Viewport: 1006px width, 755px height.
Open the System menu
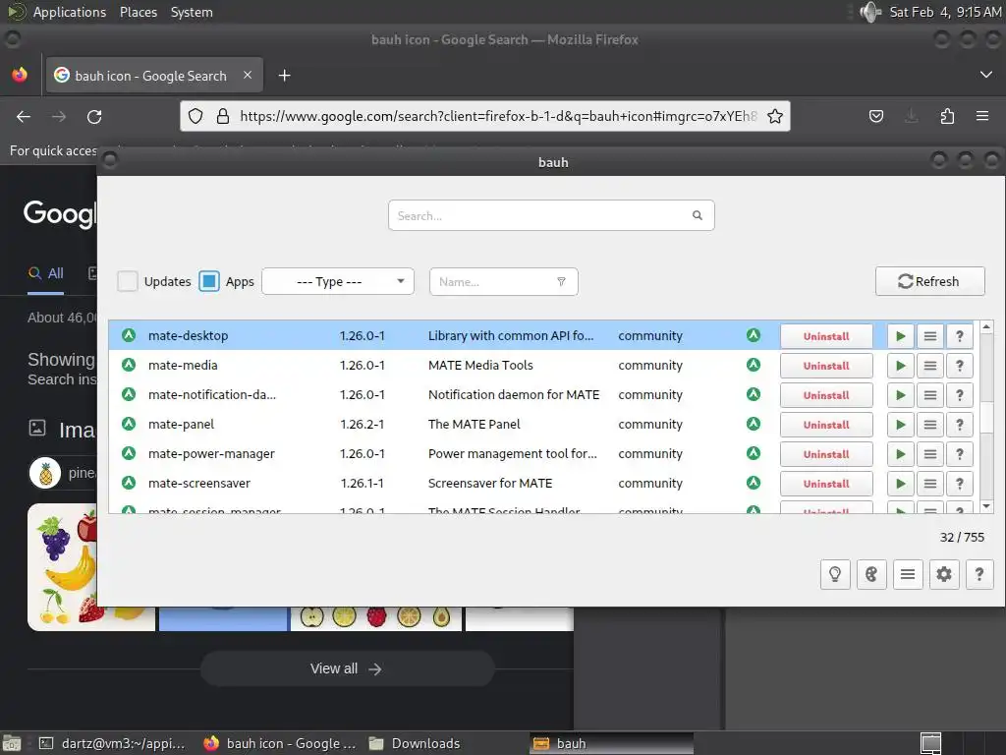pos(192,12)
